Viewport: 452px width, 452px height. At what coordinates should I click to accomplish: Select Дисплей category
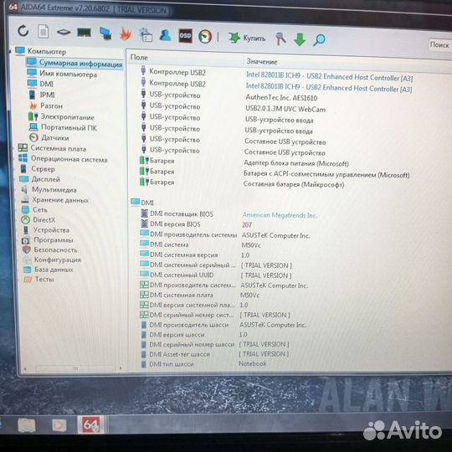40,179
